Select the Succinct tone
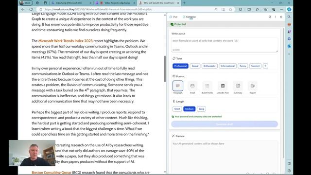The height and width of the screenshot is (175, 311). 255,66
